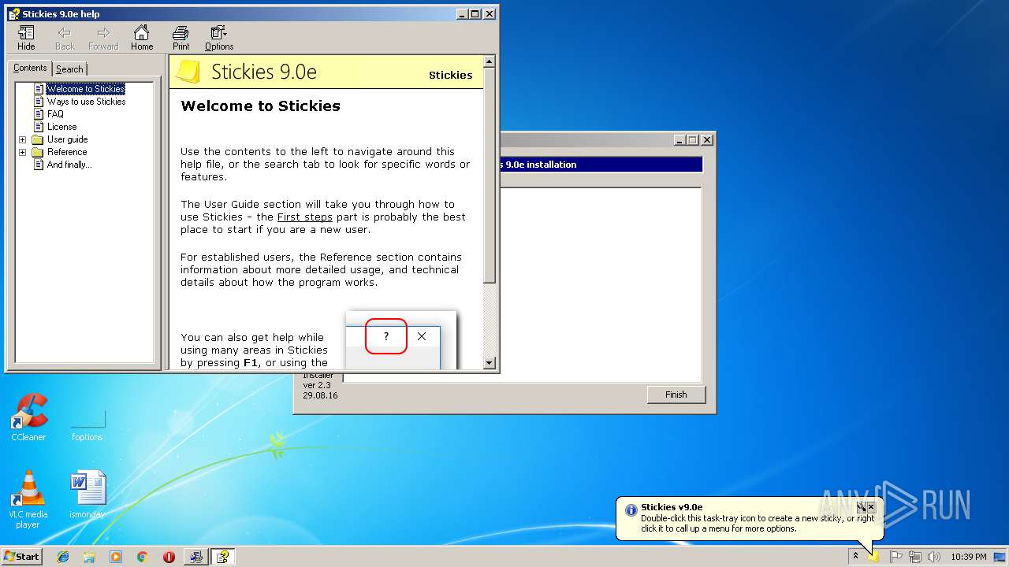Switch to the installer taskbar button
Screen dimensions: 1009x567
tap(195, 557)
